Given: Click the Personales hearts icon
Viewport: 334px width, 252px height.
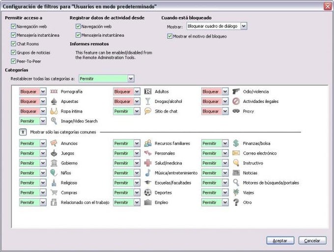Looking at the screenshot, I should pos(148,153).
